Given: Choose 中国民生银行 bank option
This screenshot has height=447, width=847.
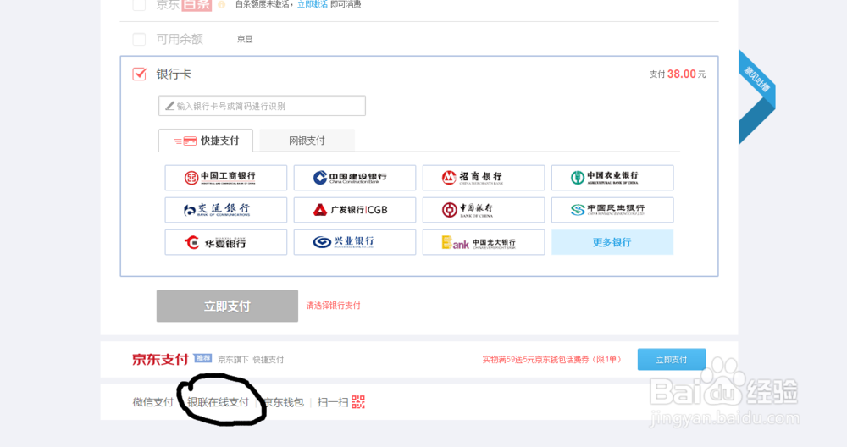Looking at the screenshot, I should pos(612,210).
